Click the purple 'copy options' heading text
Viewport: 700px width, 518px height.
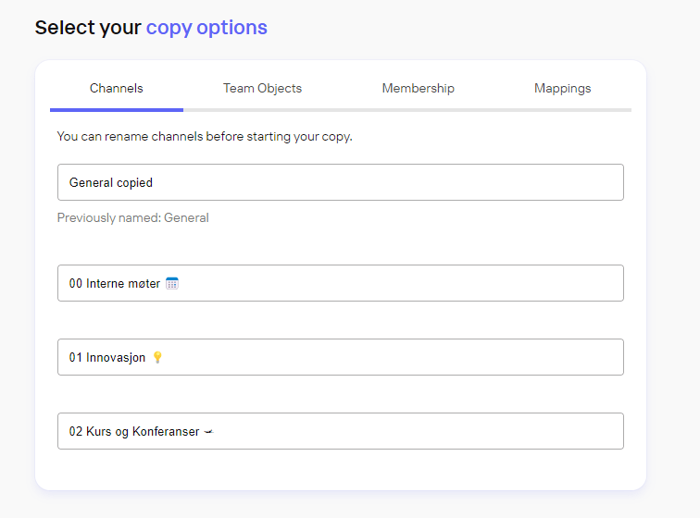tap(206, 28)
